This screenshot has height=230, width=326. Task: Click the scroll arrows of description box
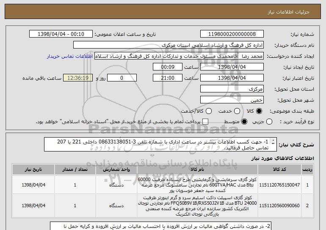(x=273, y=142)
